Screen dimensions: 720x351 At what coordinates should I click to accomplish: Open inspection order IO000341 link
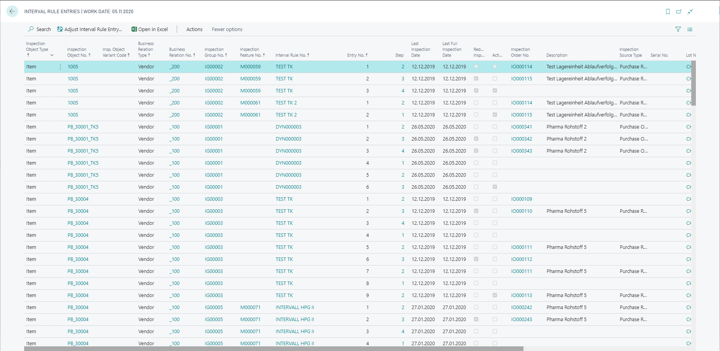(522, 127)
